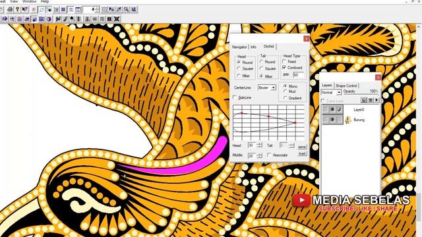Click the half-filled circle icon, second toolbar
422x237 pixels.
(x=49, y=19)
